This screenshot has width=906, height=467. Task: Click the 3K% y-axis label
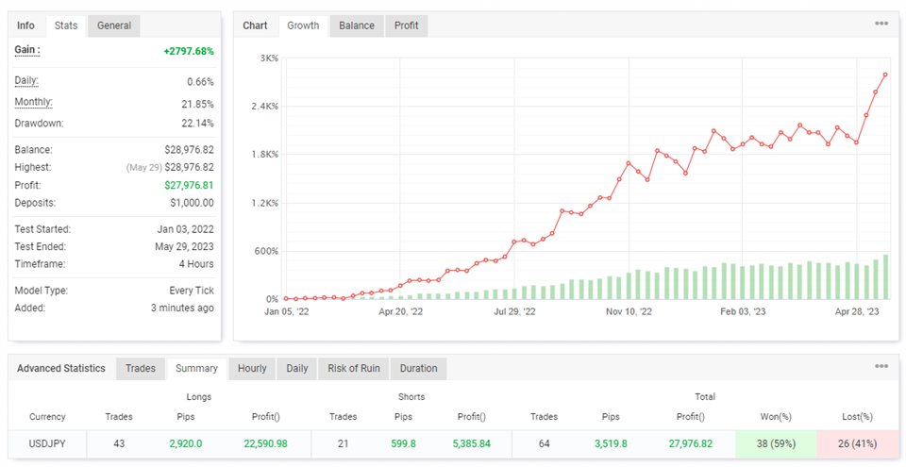click(x=269, y=58)
